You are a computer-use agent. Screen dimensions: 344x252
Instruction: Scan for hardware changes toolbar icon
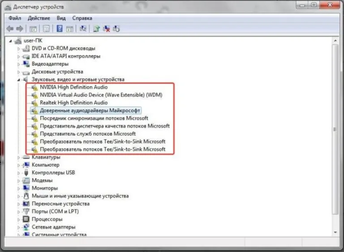[83, 29]
